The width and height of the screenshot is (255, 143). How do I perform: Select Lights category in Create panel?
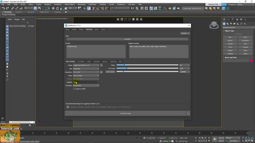click(231, 24)
